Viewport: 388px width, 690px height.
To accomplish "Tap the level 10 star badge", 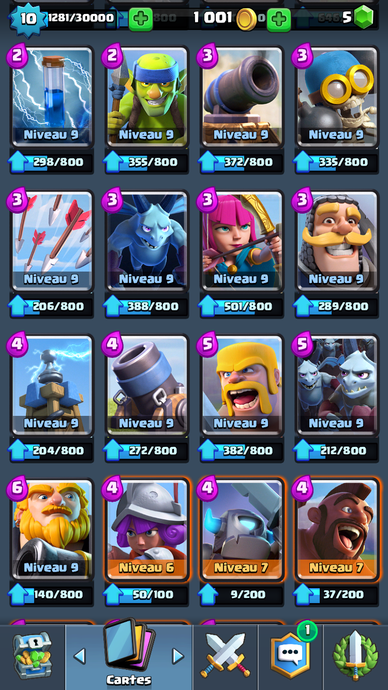I will coord(28,19).
